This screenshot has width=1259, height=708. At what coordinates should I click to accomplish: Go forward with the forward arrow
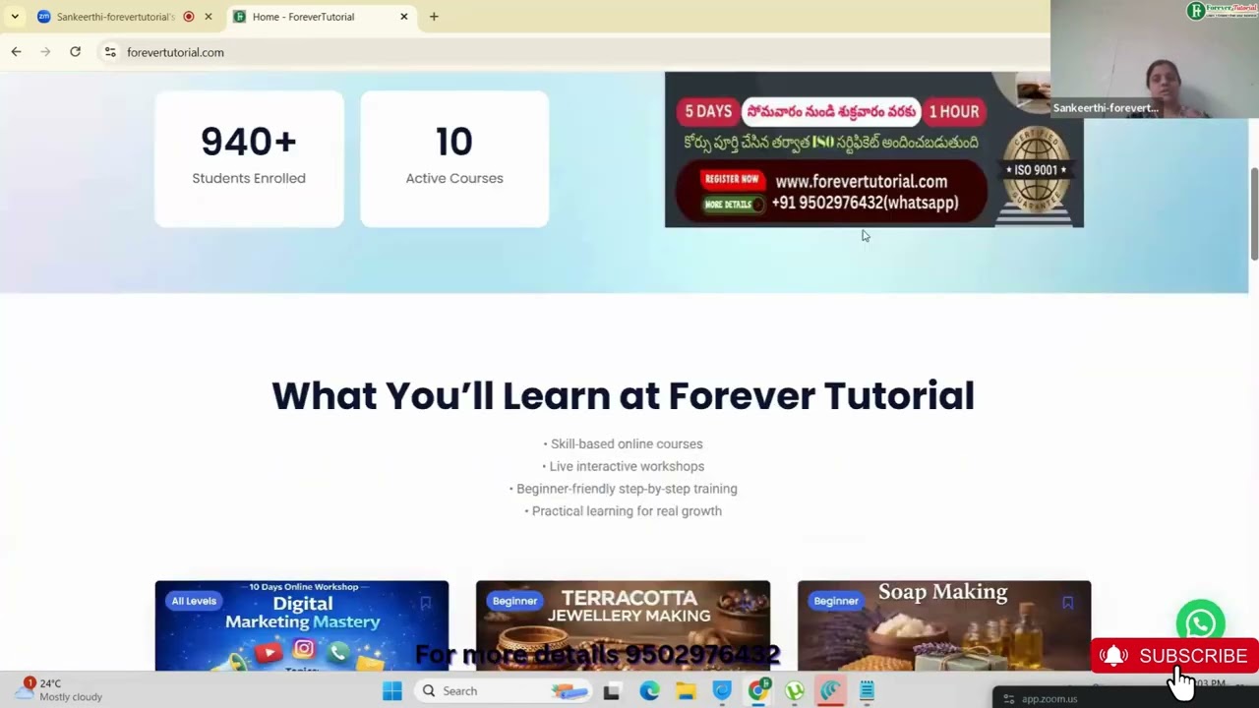pyautogui.click(x=45, y=52)
